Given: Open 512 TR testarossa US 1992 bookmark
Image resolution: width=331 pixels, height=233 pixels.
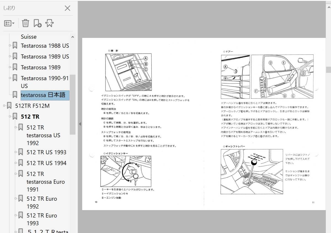Looking at the screenshot, I should pyautogui.click(x=43, y=135).
